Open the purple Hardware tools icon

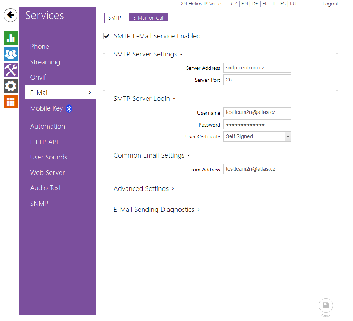(10, 70)
